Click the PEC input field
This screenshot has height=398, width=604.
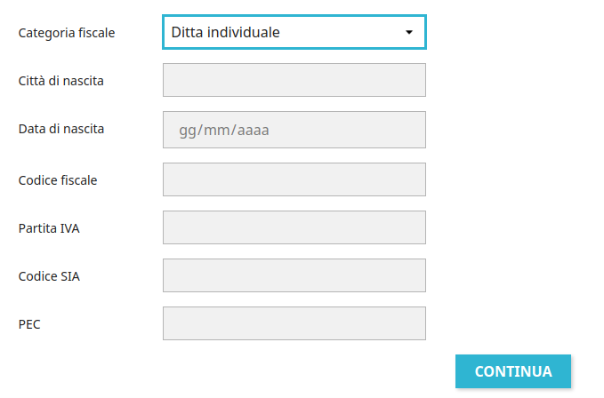294,323
